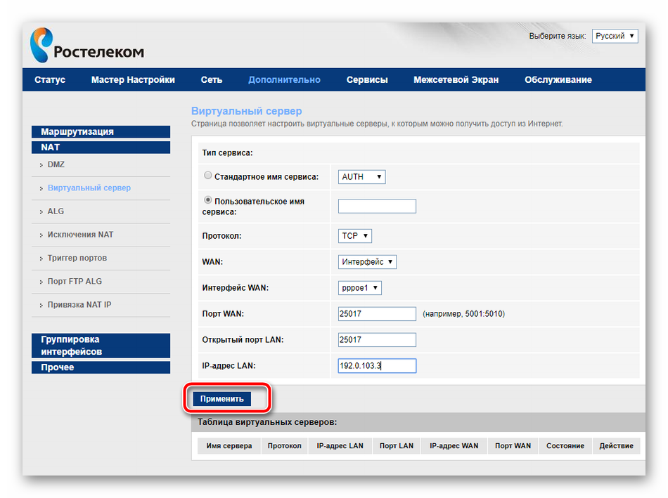The image size is (668, 498).
Task: Go to the Мастер Настройки tab
Action: tap(133, 80)
